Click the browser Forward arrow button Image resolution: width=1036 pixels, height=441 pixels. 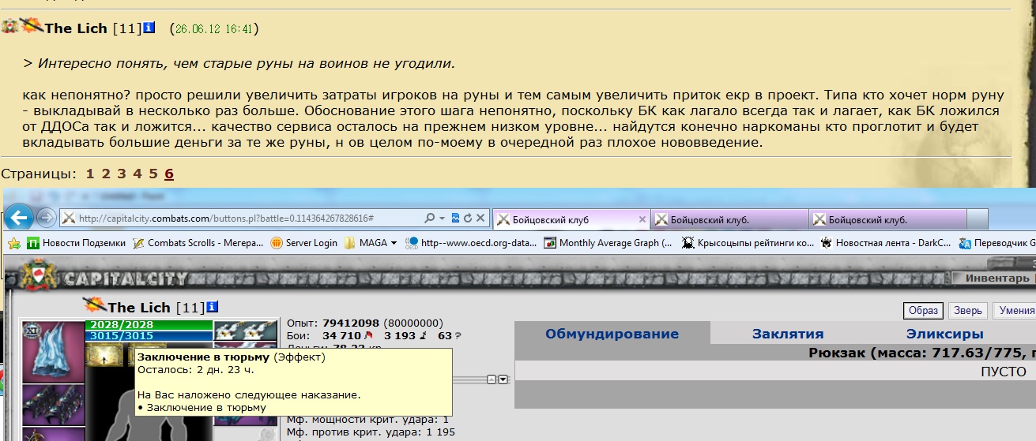click(46, 218)
